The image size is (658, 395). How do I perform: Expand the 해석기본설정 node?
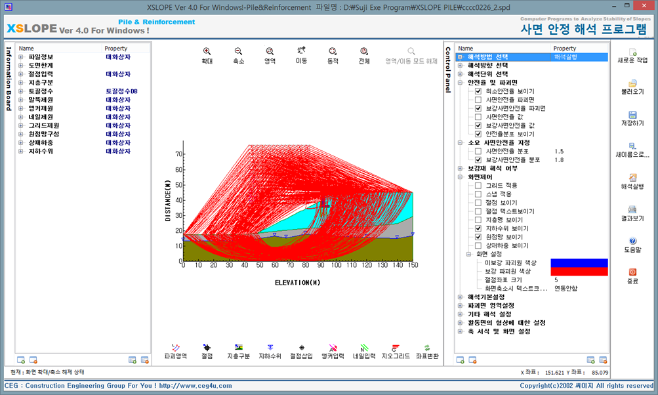460,297
